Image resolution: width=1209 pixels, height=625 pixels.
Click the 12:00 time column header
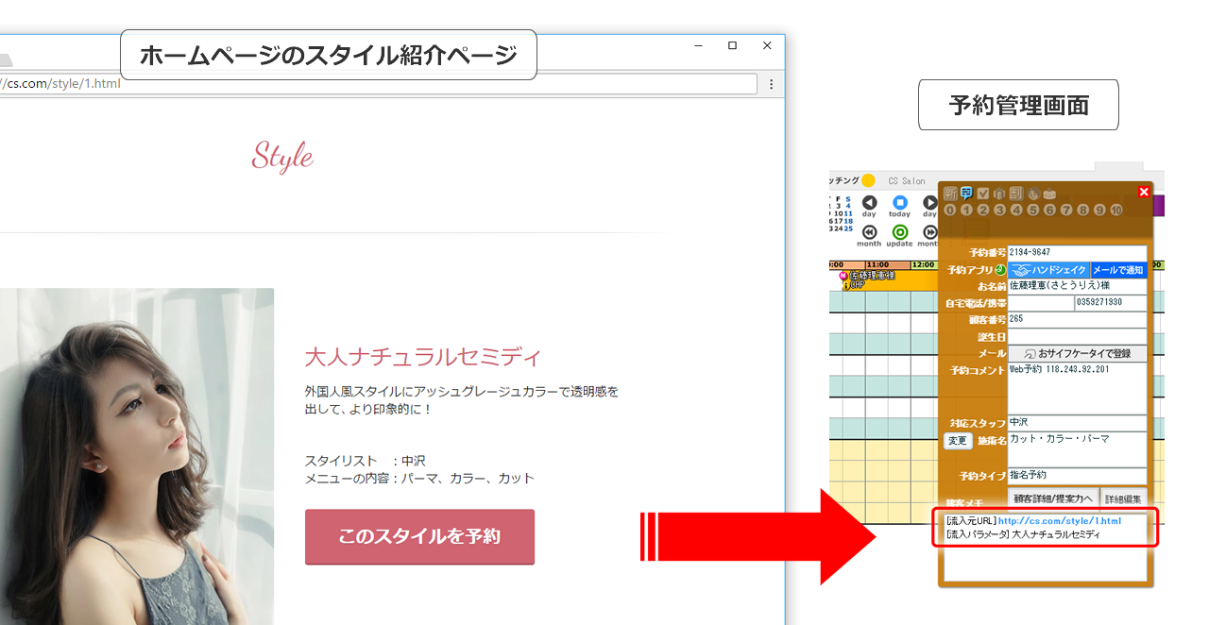[x=926, y=265]
